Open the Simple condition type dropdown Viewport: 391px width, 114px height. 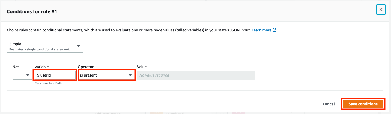click(45, 46)
